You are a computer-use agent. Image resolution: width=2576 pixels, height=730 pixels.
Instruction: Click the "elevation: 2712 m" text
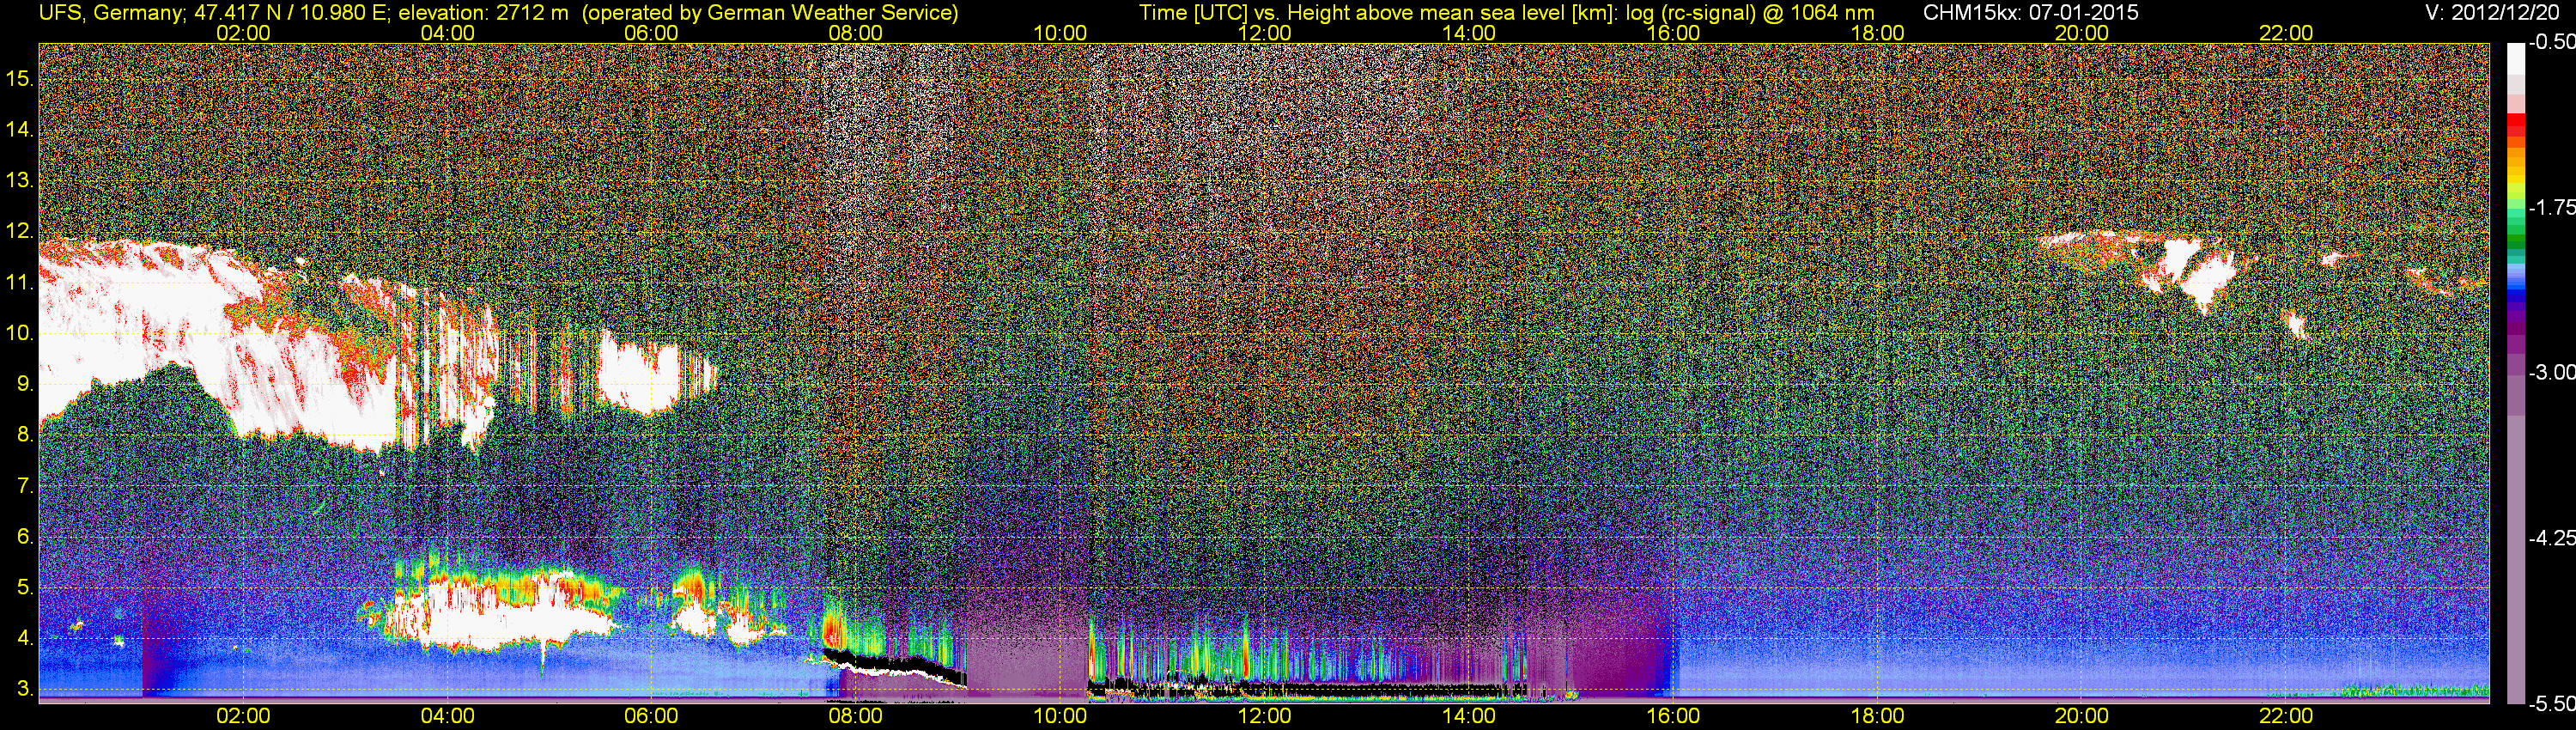coord(483,13)
